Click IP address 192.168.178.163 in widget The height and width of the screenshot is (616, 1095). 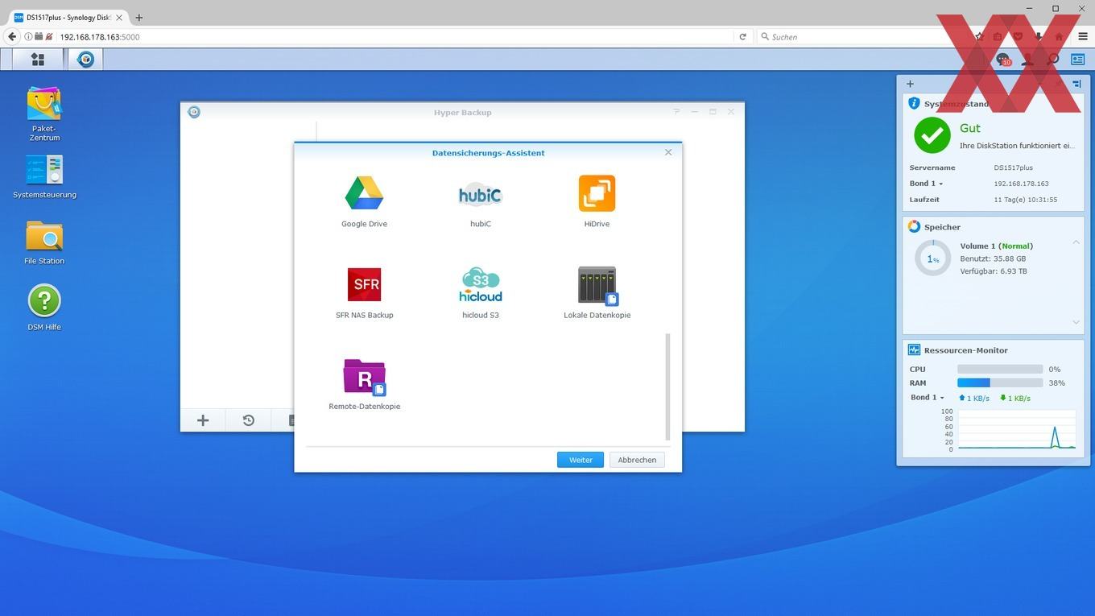point(1021,184)
